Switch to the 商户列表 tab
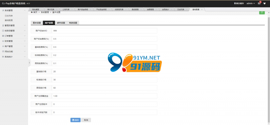The image size is (270, 125). tap(51, 9)
